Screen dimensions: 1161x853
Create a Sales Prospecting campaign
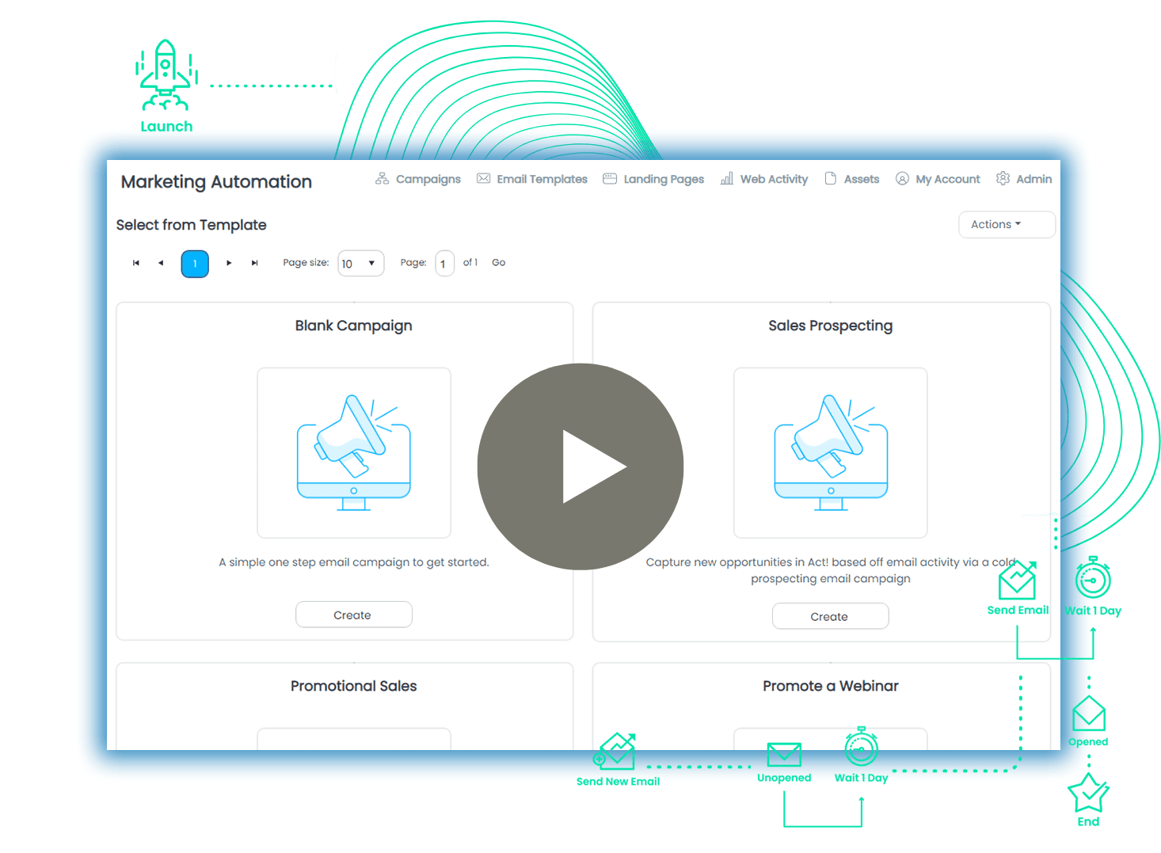click(x=830, y=616)
